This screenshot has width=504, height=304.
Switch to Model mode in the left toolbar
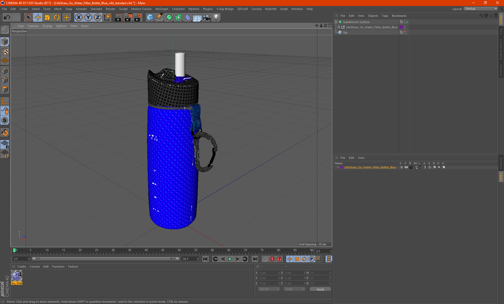pyautogui.click(x=5, y=42)
